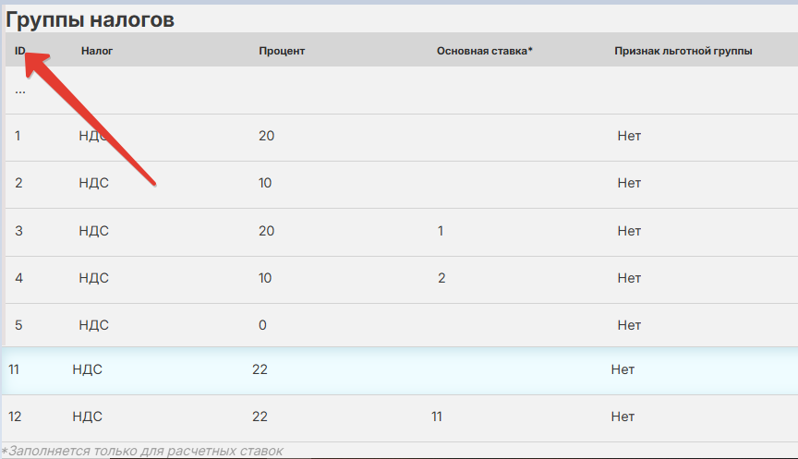This screenshot has height=459, width=798.
Task: Click the "Признак льготной группы" header
Action: (683, 51)
